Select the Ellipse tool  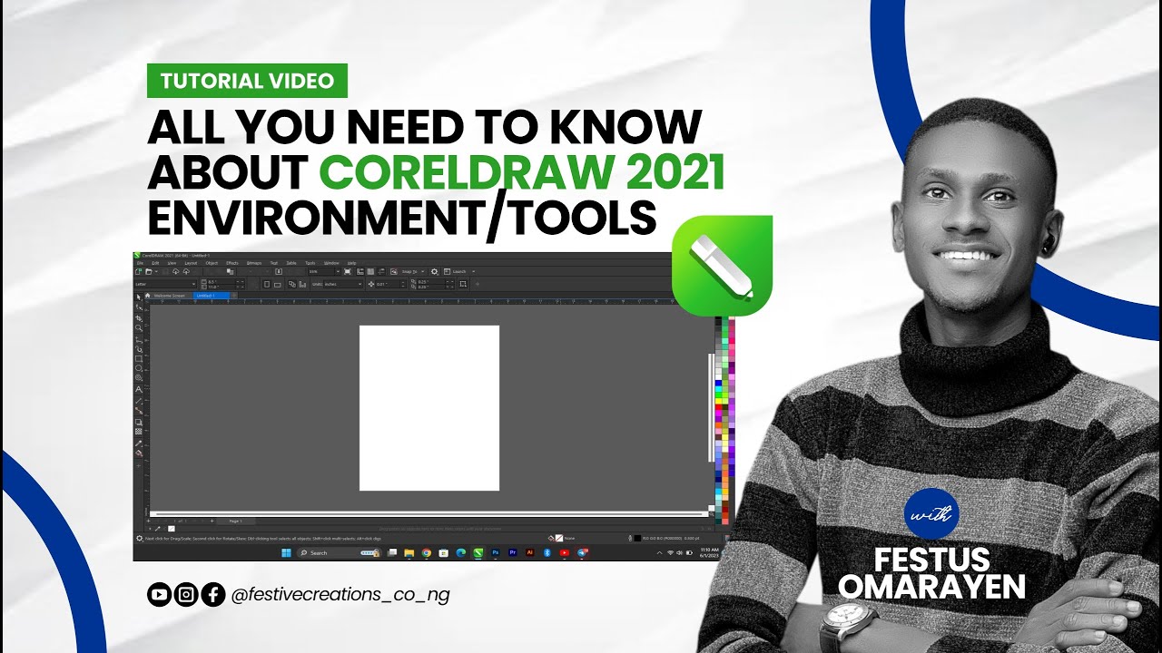coord(139,368)
